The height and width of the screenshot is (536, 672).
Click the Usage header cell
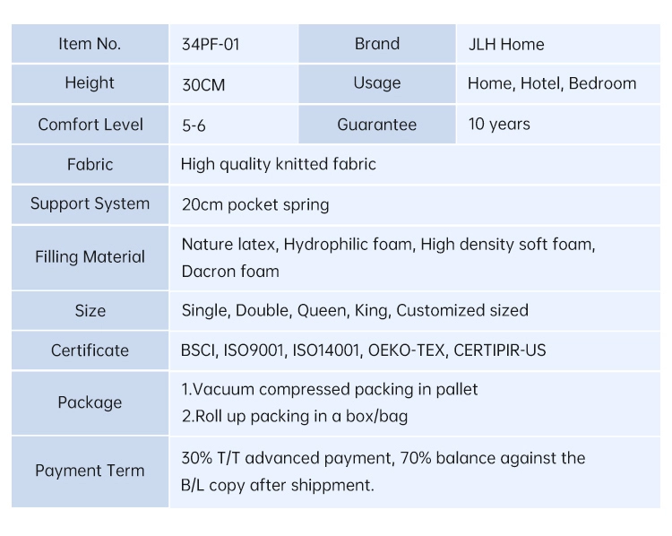pos(377,83)
